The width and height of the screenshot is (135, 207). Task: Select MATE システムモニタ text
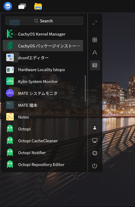pyautogui.click(x=38, y=94)
